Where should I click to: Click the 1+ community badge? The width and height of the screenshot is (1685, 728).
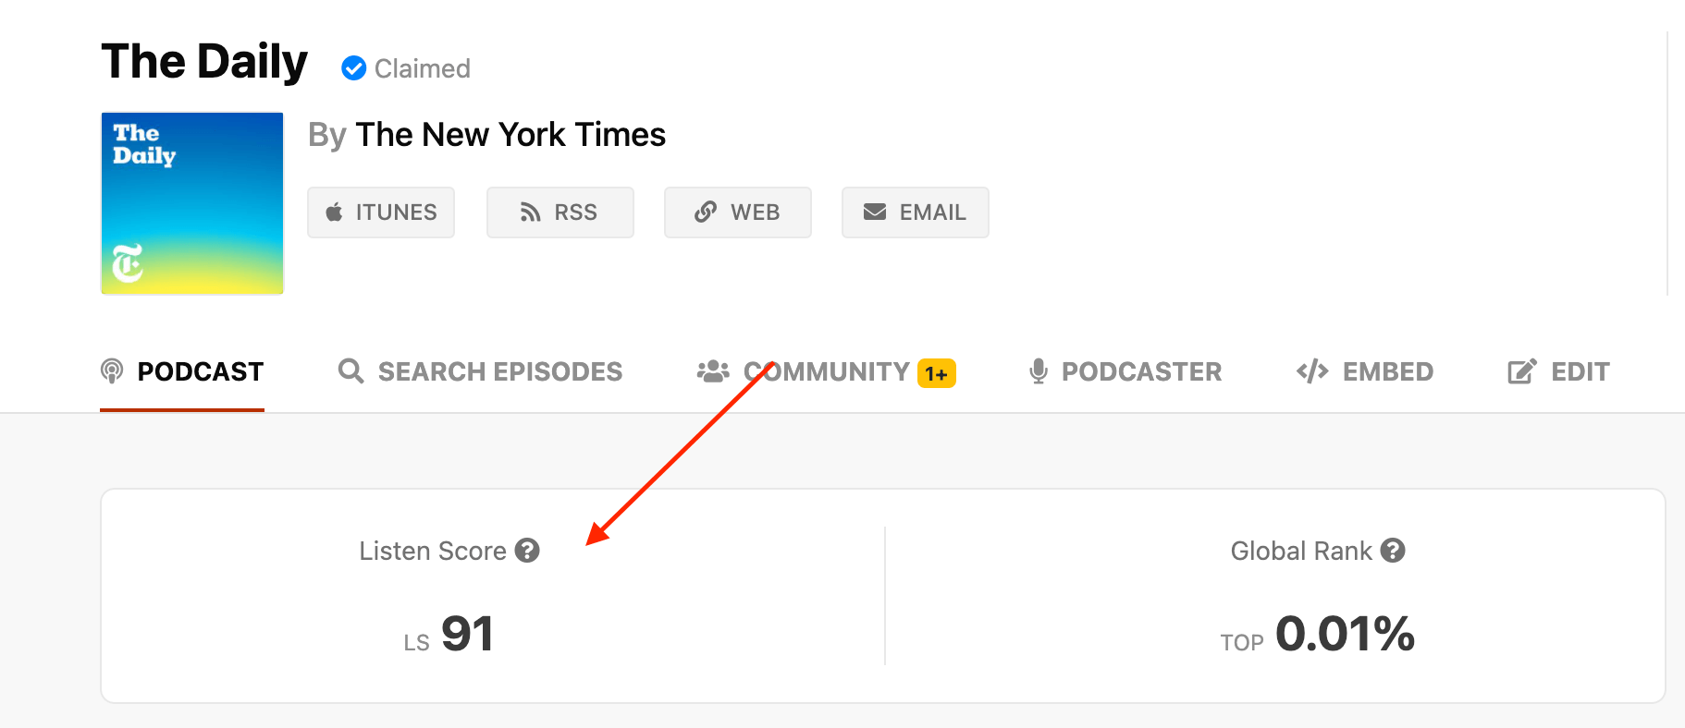[x=937, y=373]
